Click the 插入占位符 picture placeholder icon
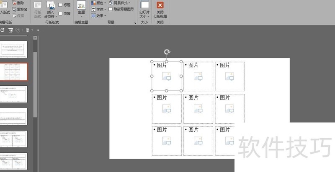The height and width of the screenshot is (172, 335). click(x=51, y=5)
